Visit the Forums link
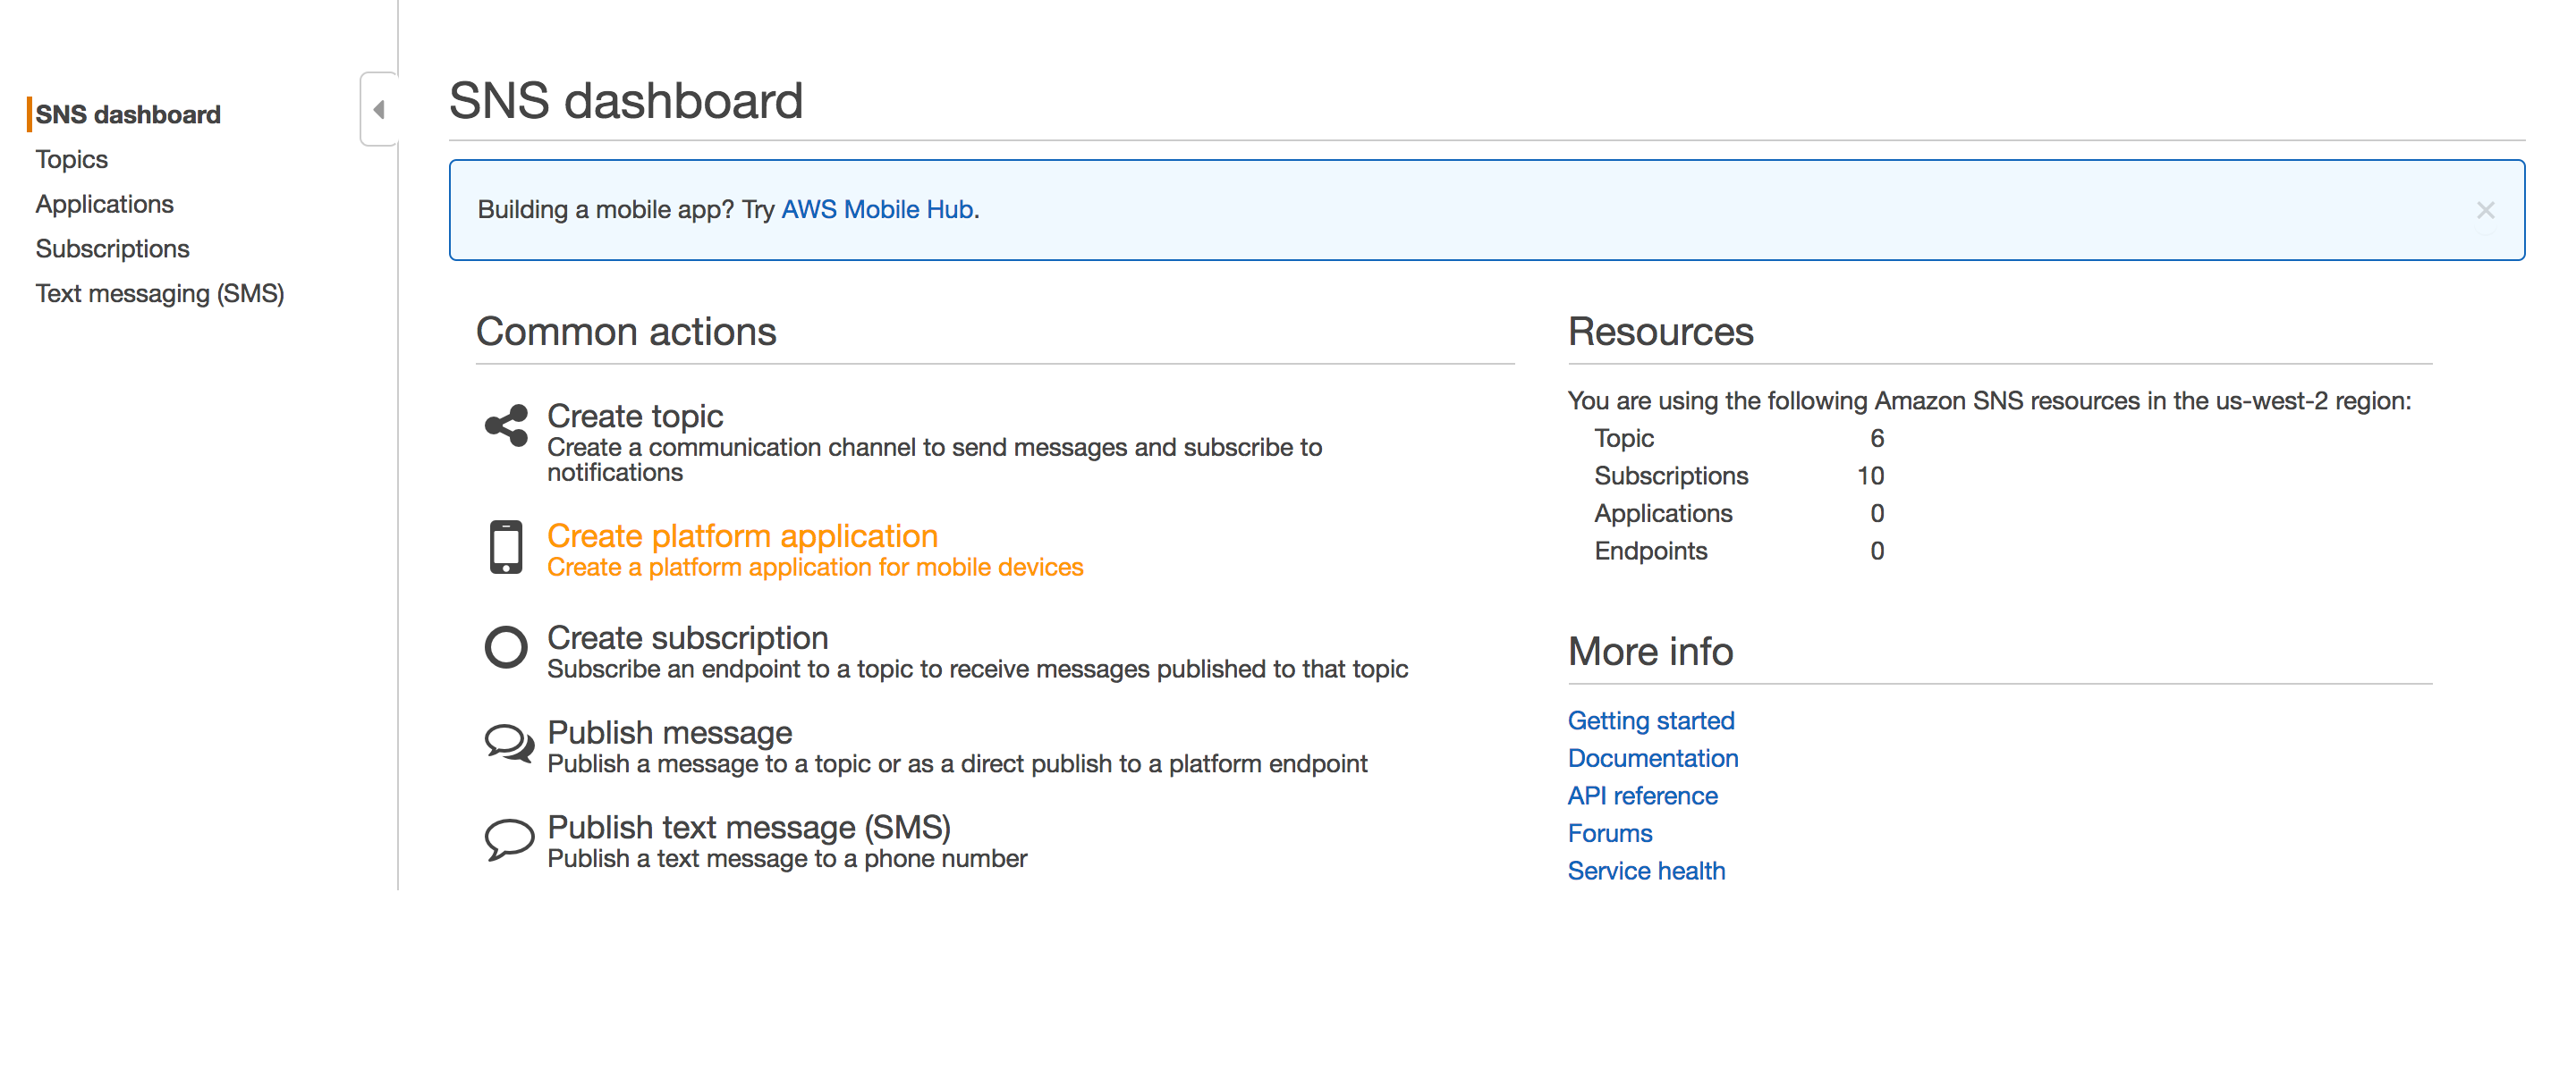Screen dimensions: 2576x1078 [x=1609, y=833]
